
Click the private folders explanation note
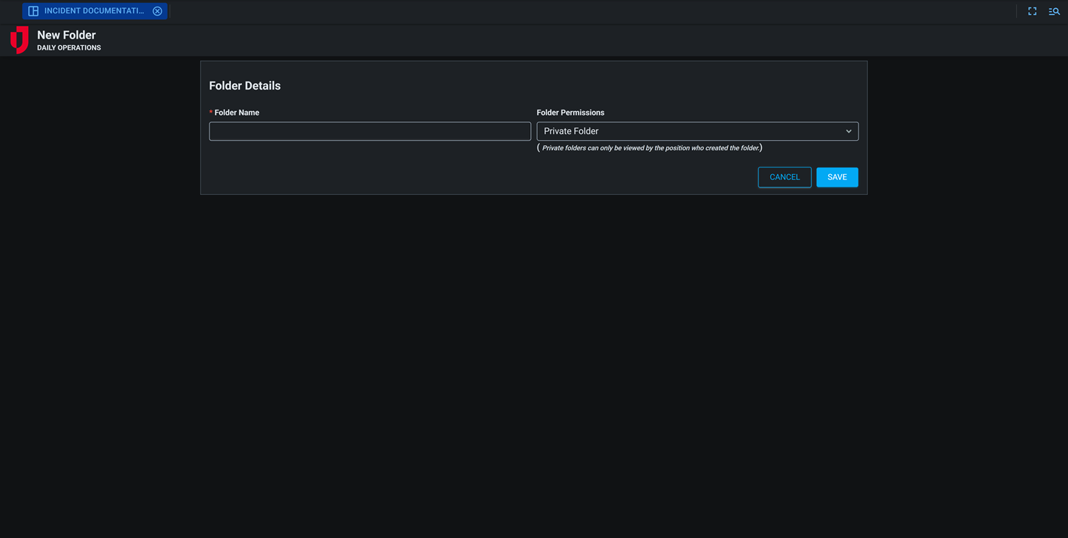pos(650,147)
